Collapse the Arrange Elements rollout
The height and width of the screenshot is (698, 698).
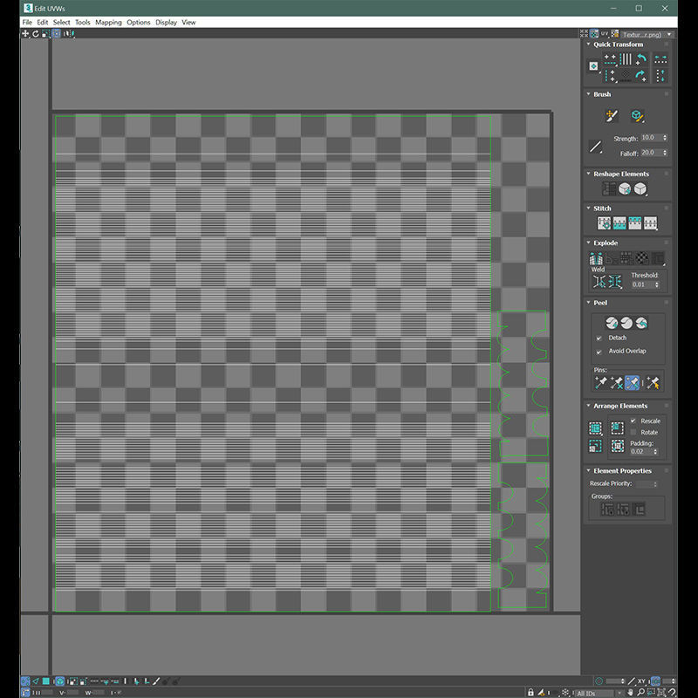point(588,406)
